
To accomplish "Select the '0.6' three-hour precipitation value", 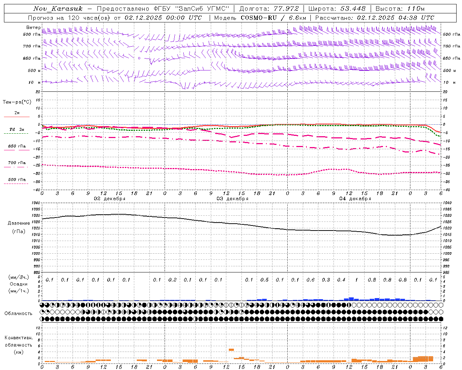I will coord(310,280).
